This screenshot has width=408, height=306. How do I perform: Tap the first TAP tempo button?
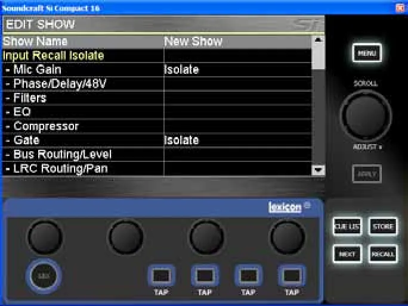tap(161, 276)
